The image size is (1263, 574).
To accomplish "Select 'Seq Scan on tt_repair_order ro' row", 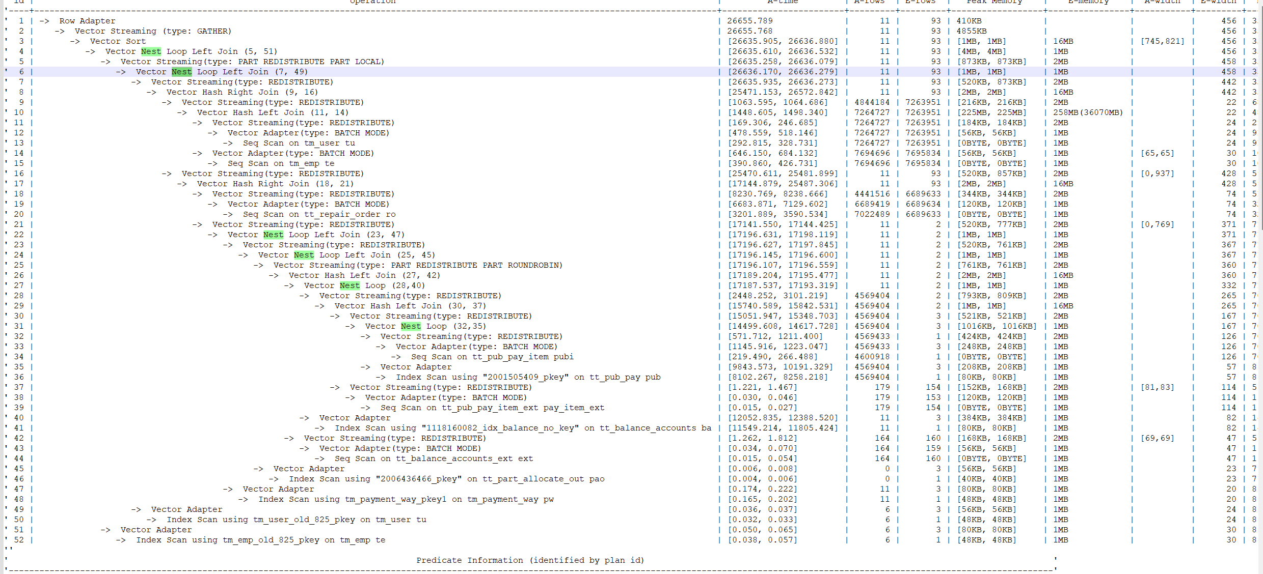I will click(319, 214).
